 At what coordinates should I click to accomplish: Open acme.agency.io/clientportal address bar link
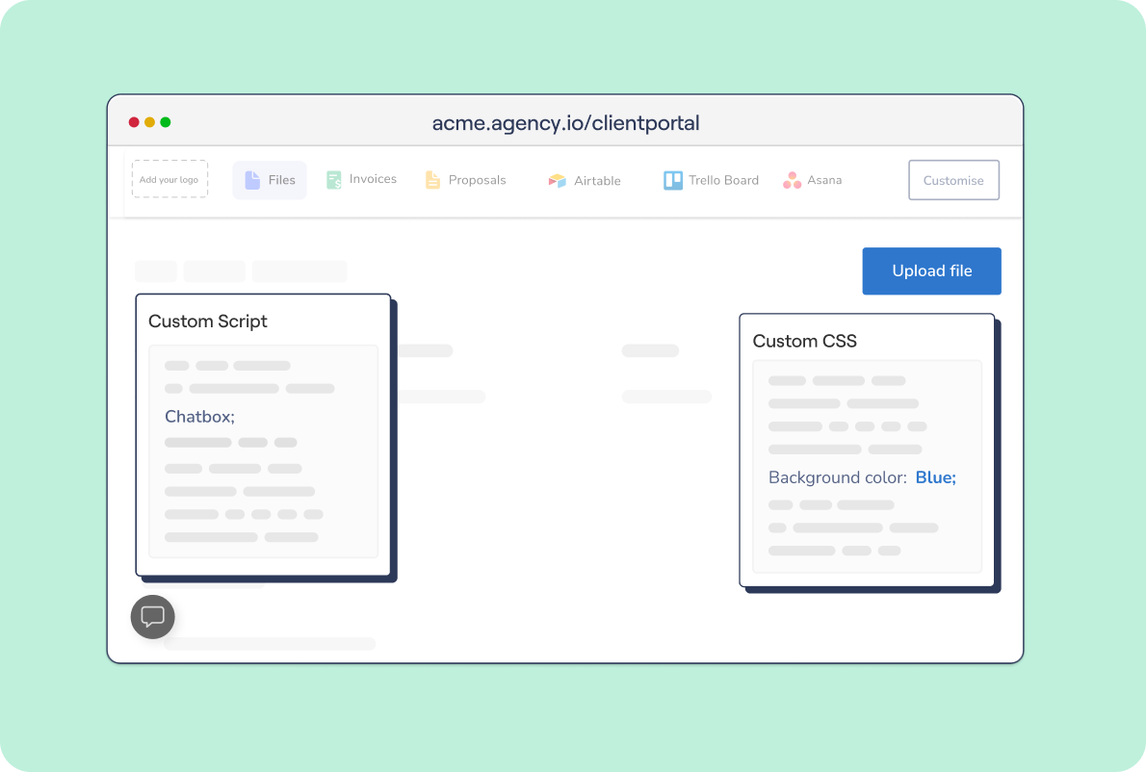click(566, 122)
